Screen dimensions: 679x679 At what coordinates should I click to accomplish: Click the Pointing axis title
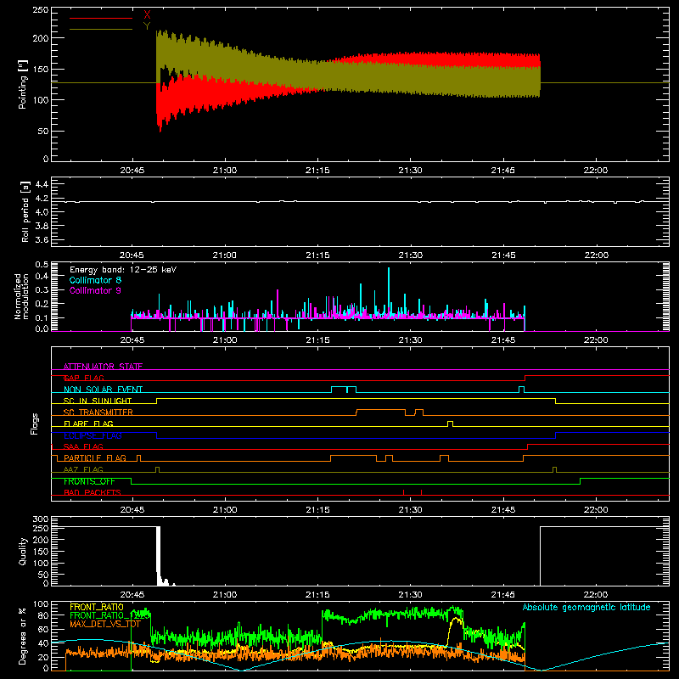click(23, 85)
